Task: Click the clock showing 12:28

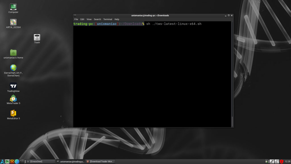Action: [287, 161]
